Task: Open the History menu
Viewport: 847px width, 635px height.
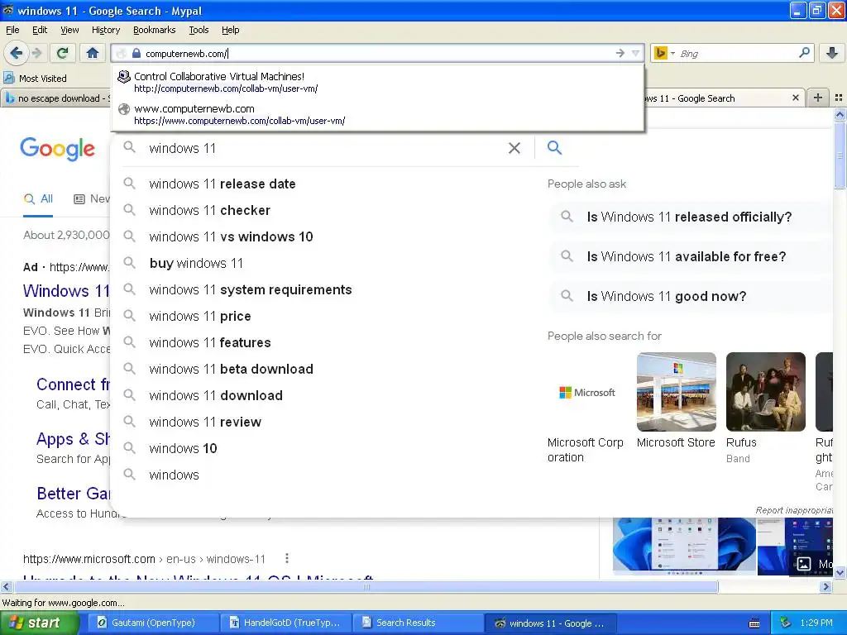Action: coord(105,30)
